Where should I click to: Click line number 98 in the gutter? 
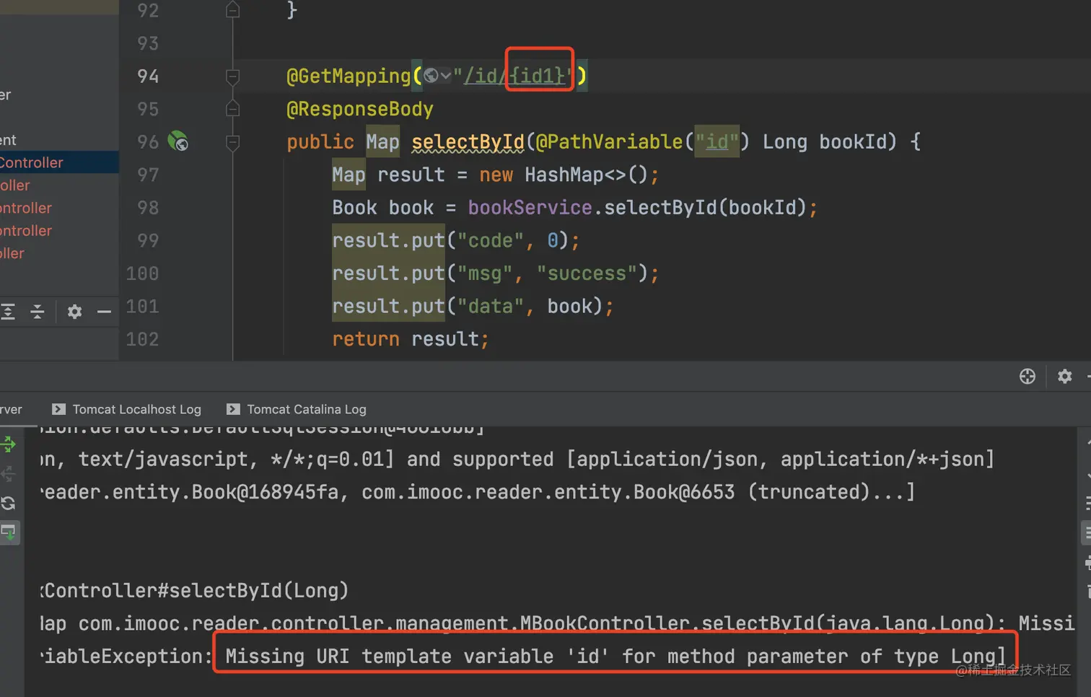pos(148,208)
